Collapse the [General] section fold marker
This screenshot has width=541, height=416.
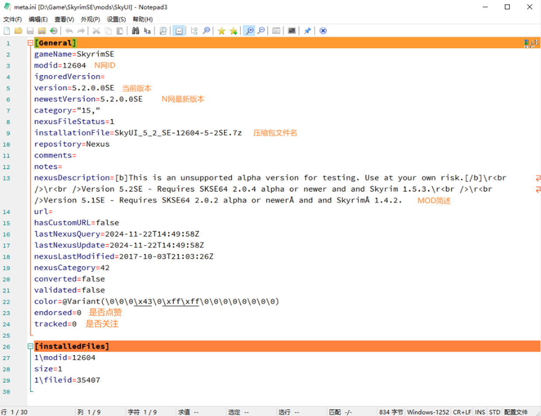30,43
